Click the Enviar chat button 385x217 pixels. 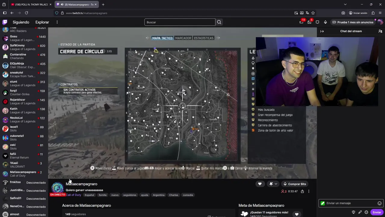click(x=377, y=212)
